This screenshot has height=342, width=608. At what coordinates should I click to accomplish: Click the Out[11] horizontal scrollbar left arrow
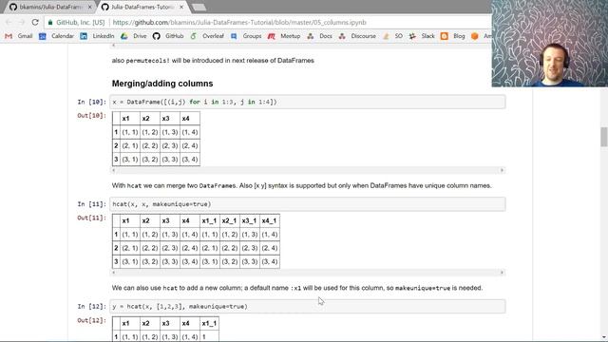pos(114,273)
